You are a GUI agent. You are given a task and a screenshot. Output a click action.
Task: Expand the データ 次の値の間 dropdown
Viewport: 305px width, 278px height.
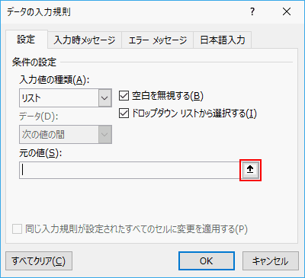click(66, 134)
